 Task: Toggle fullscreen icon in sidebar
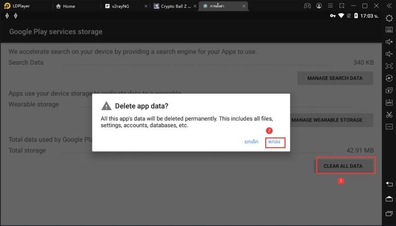tap(389, 66)
